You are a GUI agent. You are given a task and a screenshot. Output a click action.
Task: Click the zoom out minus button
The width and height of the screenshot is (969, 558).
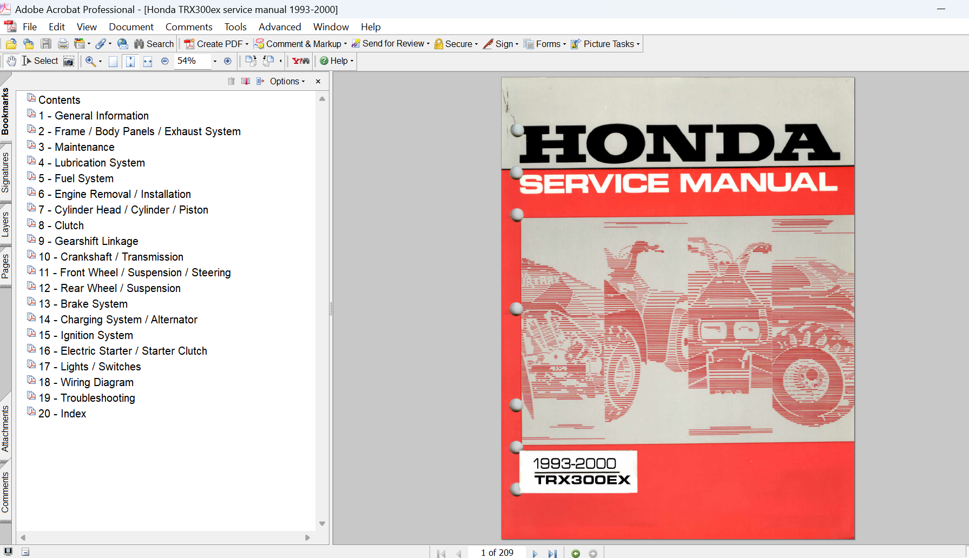165,61
